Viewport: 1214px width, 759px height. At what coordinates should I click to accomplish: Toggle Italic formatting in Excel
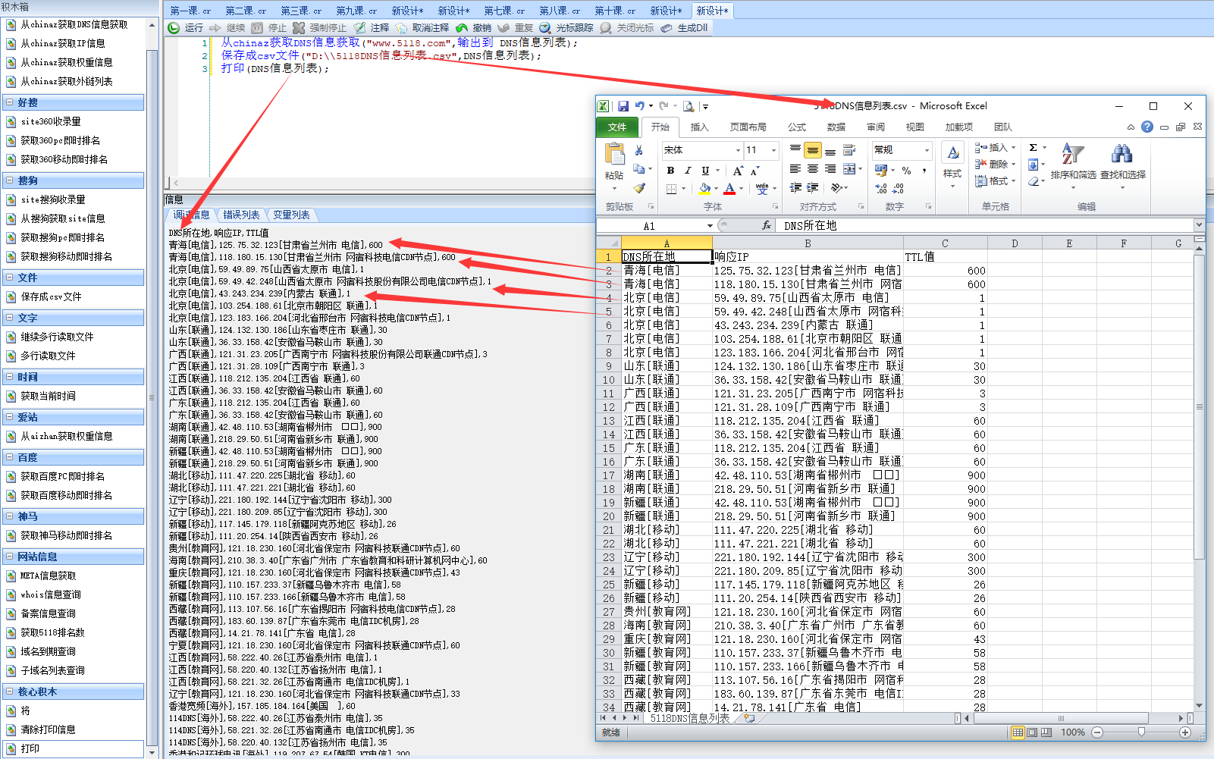point(688,171)
